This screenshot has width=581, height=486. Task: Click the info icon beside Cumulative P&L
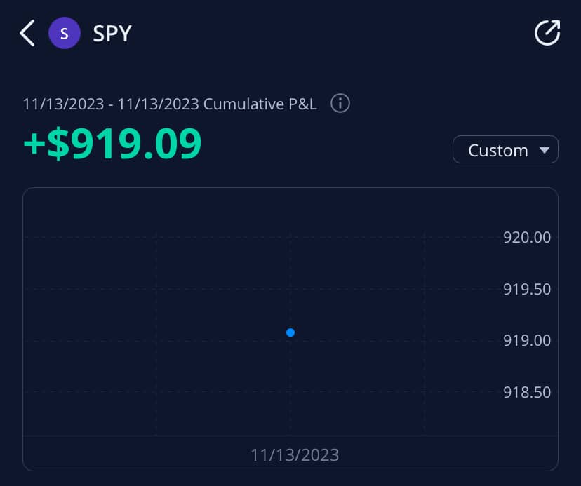pyautogui.click(x=340, y=104)
